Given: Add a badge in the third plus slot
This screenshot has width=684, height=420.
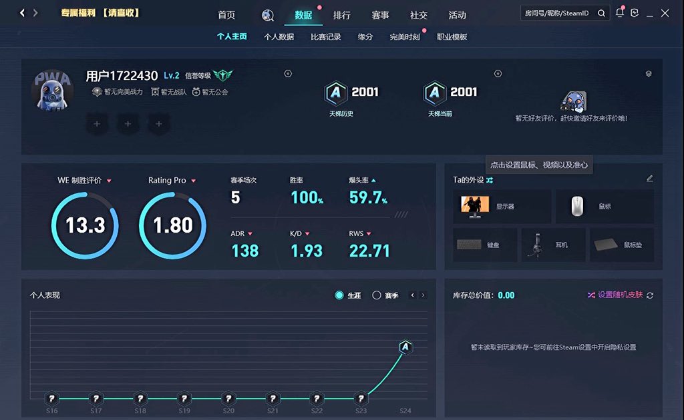Looking at the screenshot, I should click(159, 124).
